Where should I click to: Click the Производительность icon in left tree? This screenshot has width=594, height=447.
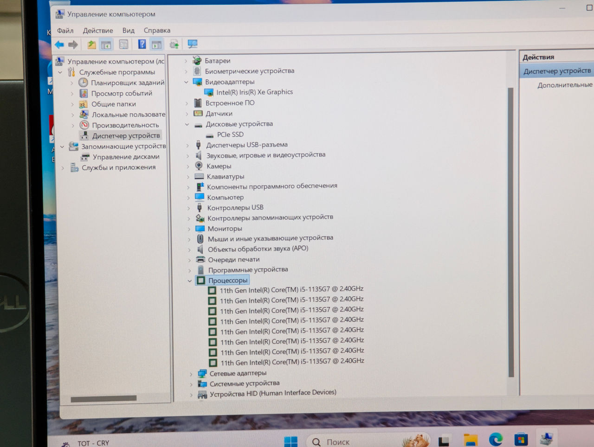[x=84, y=125]
